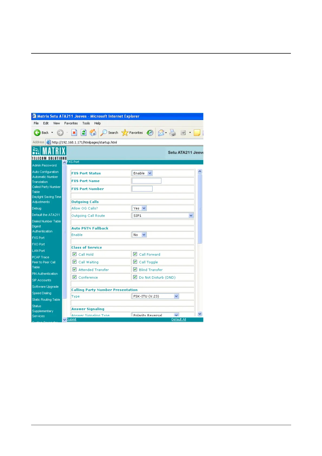This screenshot has height=456, width=322.
Task: Open the Outgoing Call Route dropdown
Action: (x=163, y=216)
